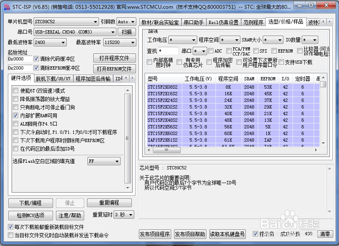Expand the 串口号 COM3 port dropdown
The height and width of the screenshot is (246, 339).
(75, 32)
